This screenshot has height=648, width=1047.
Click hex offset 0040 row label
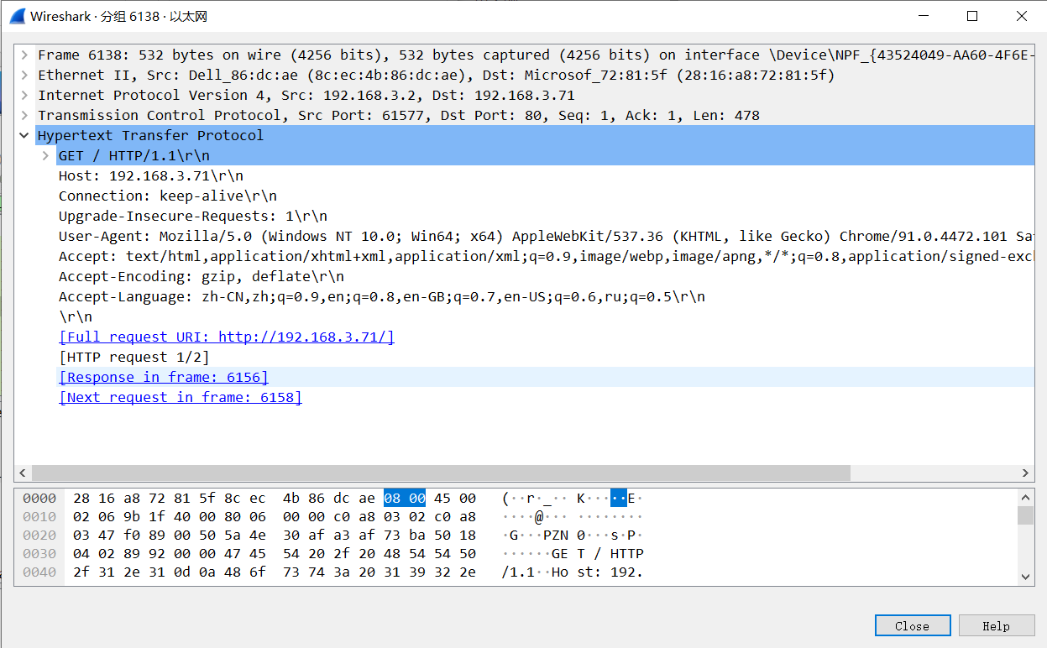coord(39,572)
